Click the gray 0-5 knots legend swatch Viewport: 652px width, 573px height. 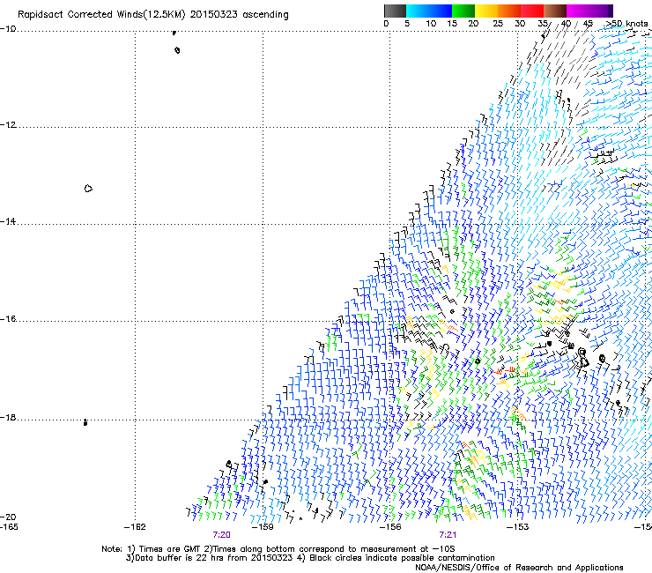(x=395, y=11)
